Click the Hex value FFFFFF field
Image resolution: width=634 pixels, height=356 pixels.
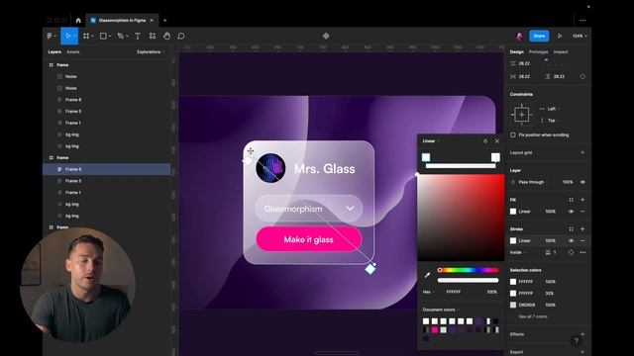[454, 292]
